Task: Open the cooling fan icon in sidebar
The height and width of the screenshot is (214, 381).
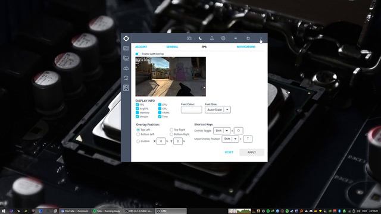Action: pos(126,88)
